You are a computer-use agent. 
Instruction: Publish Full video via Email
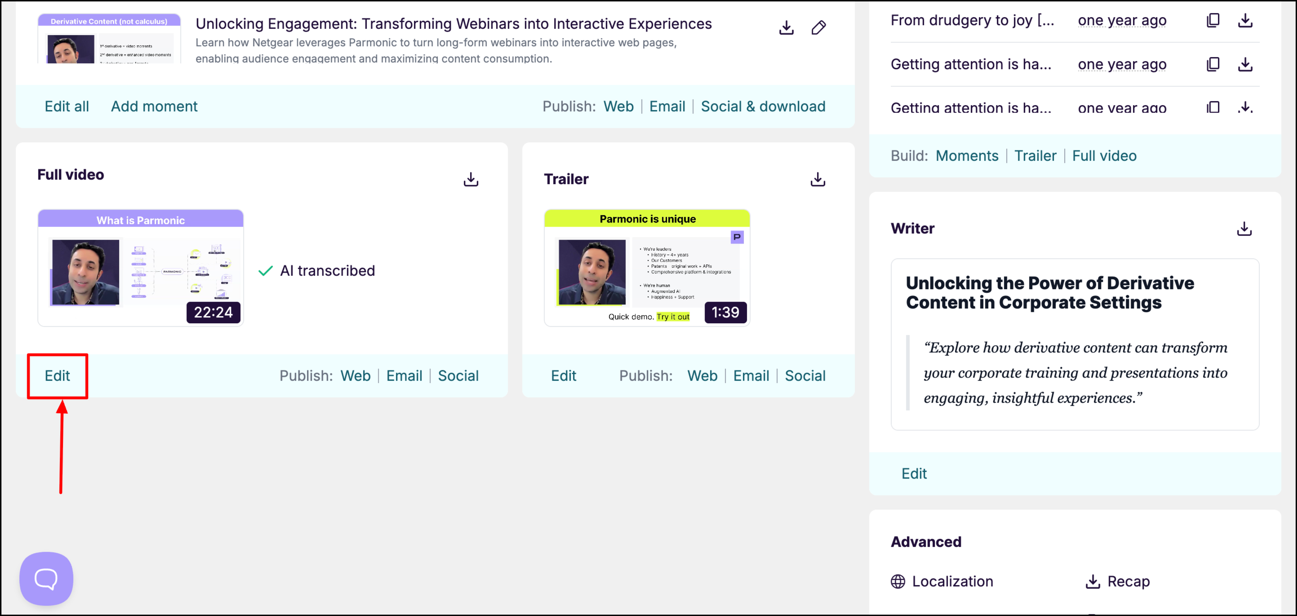point(404,376)
